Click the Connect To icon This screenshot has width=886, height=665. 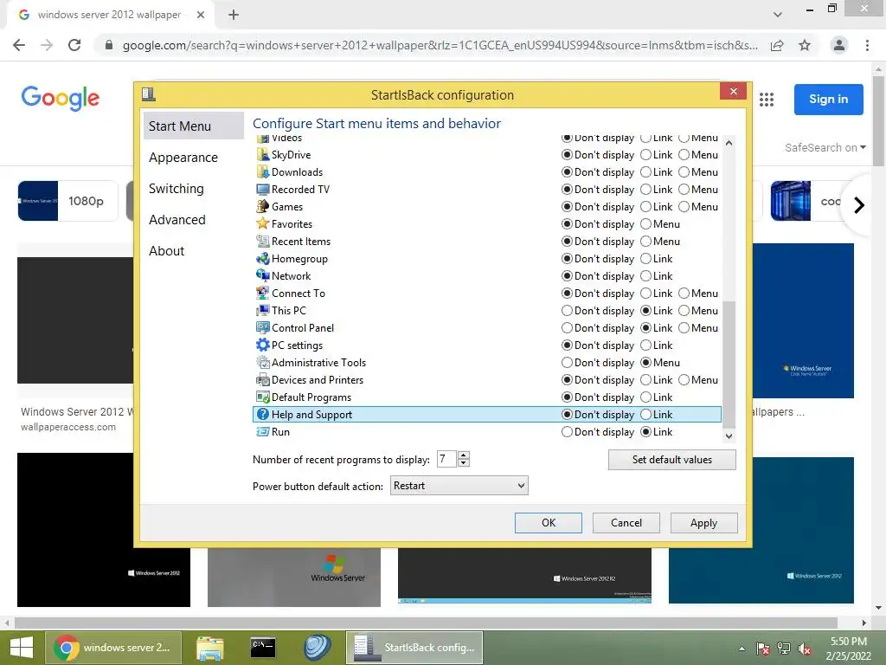tap(263, 293)
